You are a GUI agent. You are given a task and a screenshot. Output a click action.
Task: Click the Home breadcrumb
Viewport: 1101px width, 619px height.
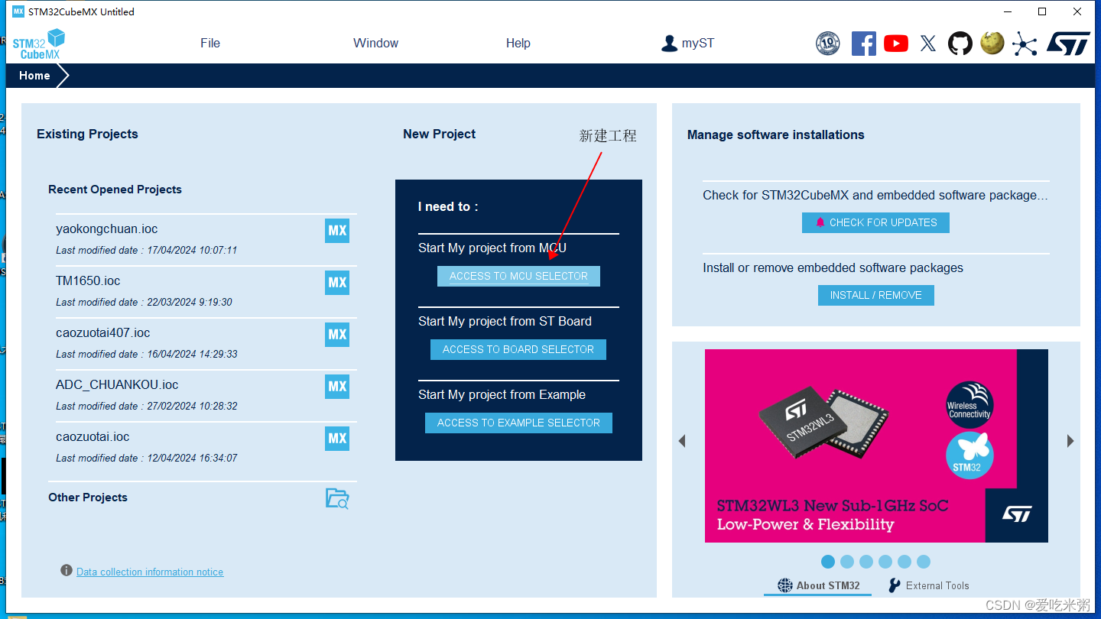tap(34, 76)
